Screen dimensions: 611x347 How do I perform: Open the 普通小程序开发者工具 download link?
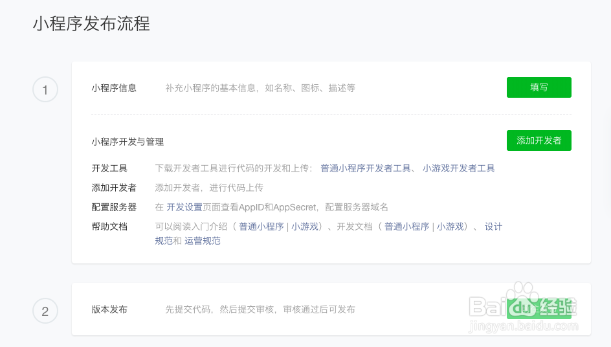tap(366, 168)
